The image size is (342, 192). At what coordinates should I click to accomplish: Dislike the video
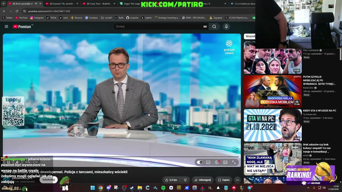point(185,180)
